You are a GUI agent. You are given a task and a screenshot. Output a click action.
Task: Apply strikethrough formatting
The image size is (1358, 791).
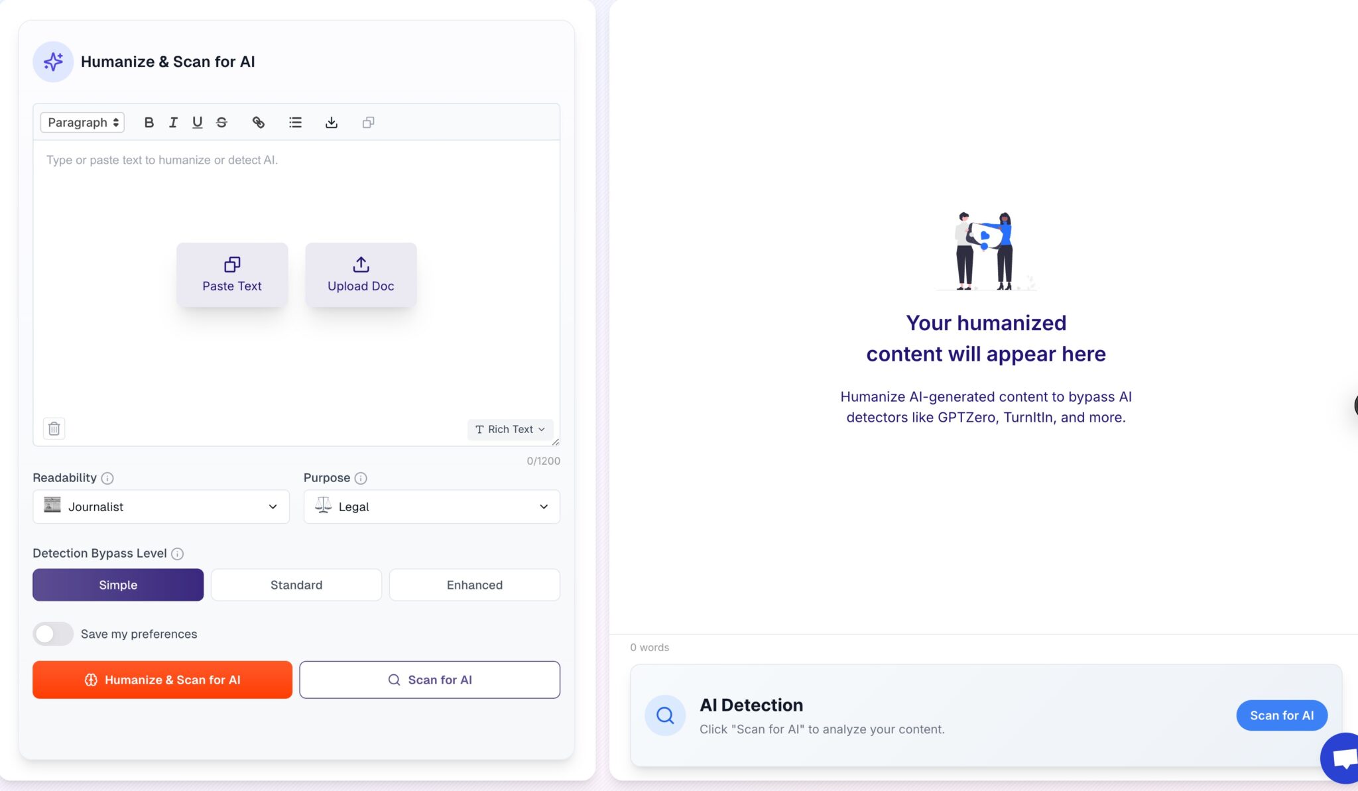click(x=221, y=123)
